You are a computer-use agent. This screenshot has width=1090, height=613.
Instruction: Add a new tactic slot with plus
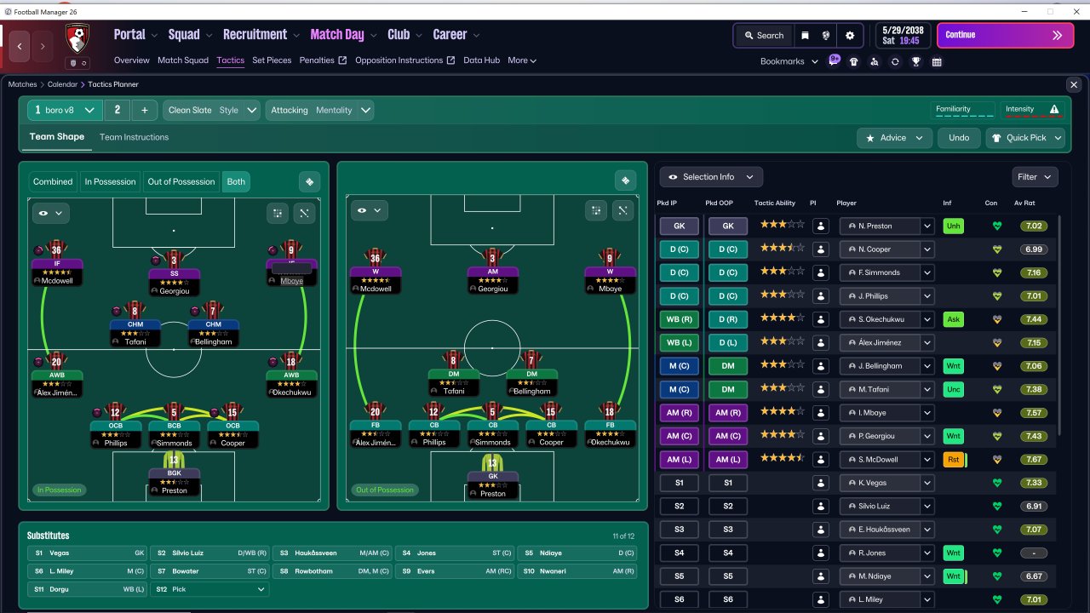145,110
